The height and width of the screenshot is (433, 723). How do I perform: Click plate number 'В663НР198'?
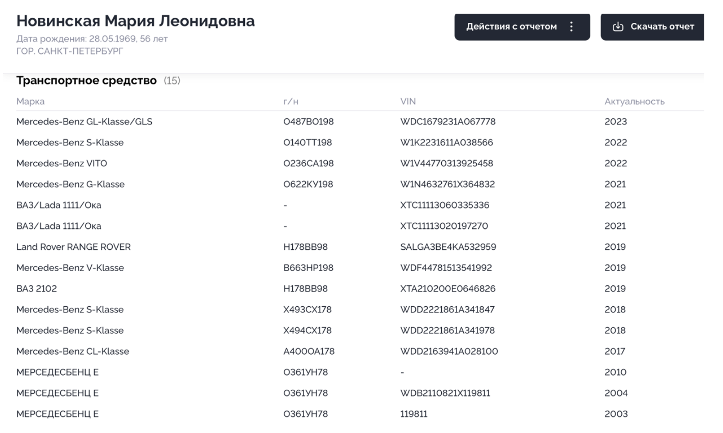click(x=308, y=268)
